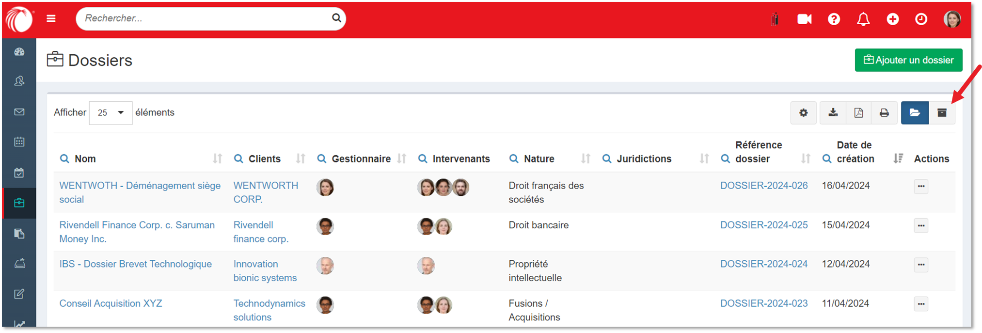Image resolution: width=982 pixels, height=333 pixels.
Task: Toggle open dossiers folder view button
Action: [915, 113]
